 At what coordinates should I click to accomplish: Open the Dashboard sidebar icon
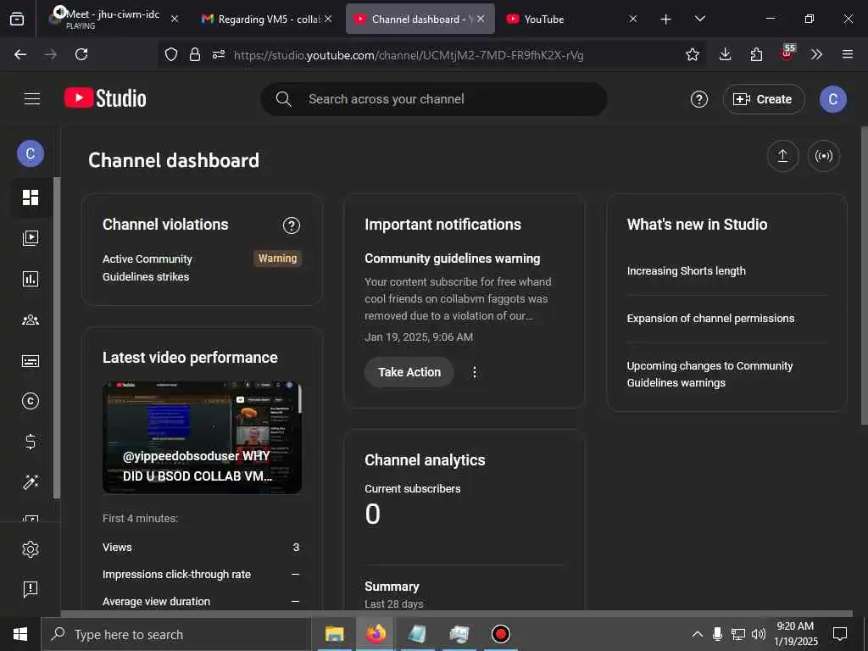[31, 198]
